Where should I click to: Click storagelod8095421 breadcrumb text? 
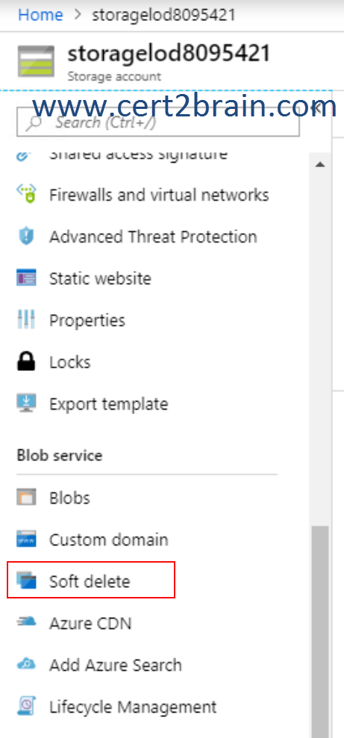tap(163, 15)
